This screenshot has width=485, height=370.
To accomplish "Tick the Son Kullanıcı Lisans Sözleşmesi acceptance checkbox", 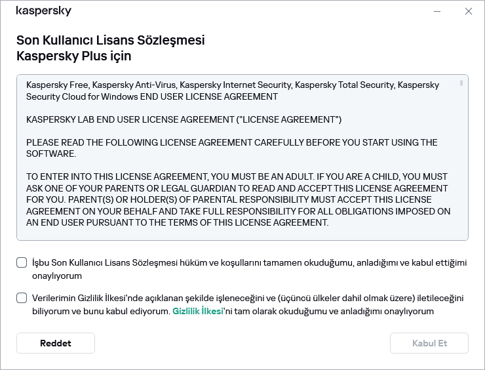I will [x=22, y=263].
